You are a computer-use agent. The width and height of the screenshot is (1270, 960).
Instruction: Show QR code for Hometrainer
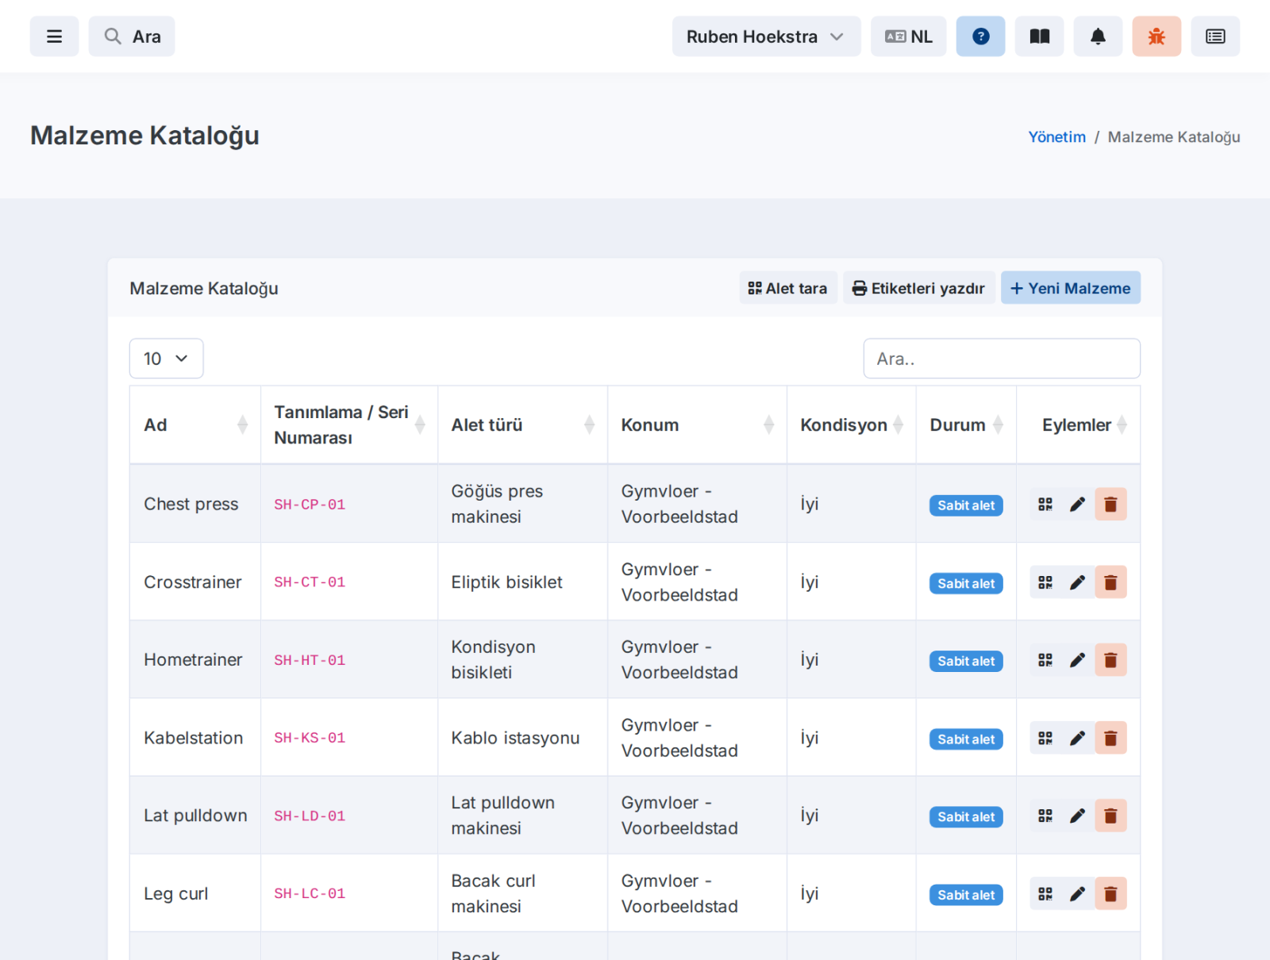(1045, 660)
